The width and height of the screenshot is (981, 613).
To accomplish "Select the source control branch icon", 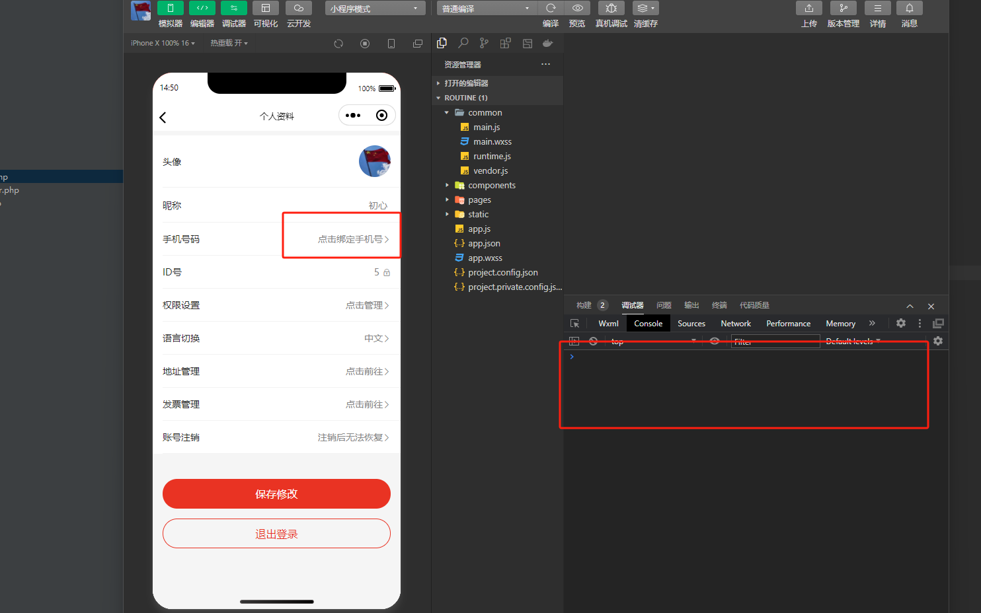I will coord(485,43).
